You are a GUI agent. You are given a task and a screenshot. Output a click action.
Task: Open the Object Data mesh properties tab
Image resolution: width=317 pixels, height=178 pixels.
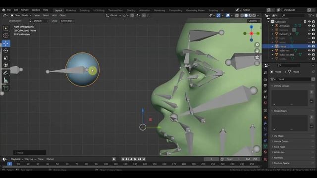[265, 146]
